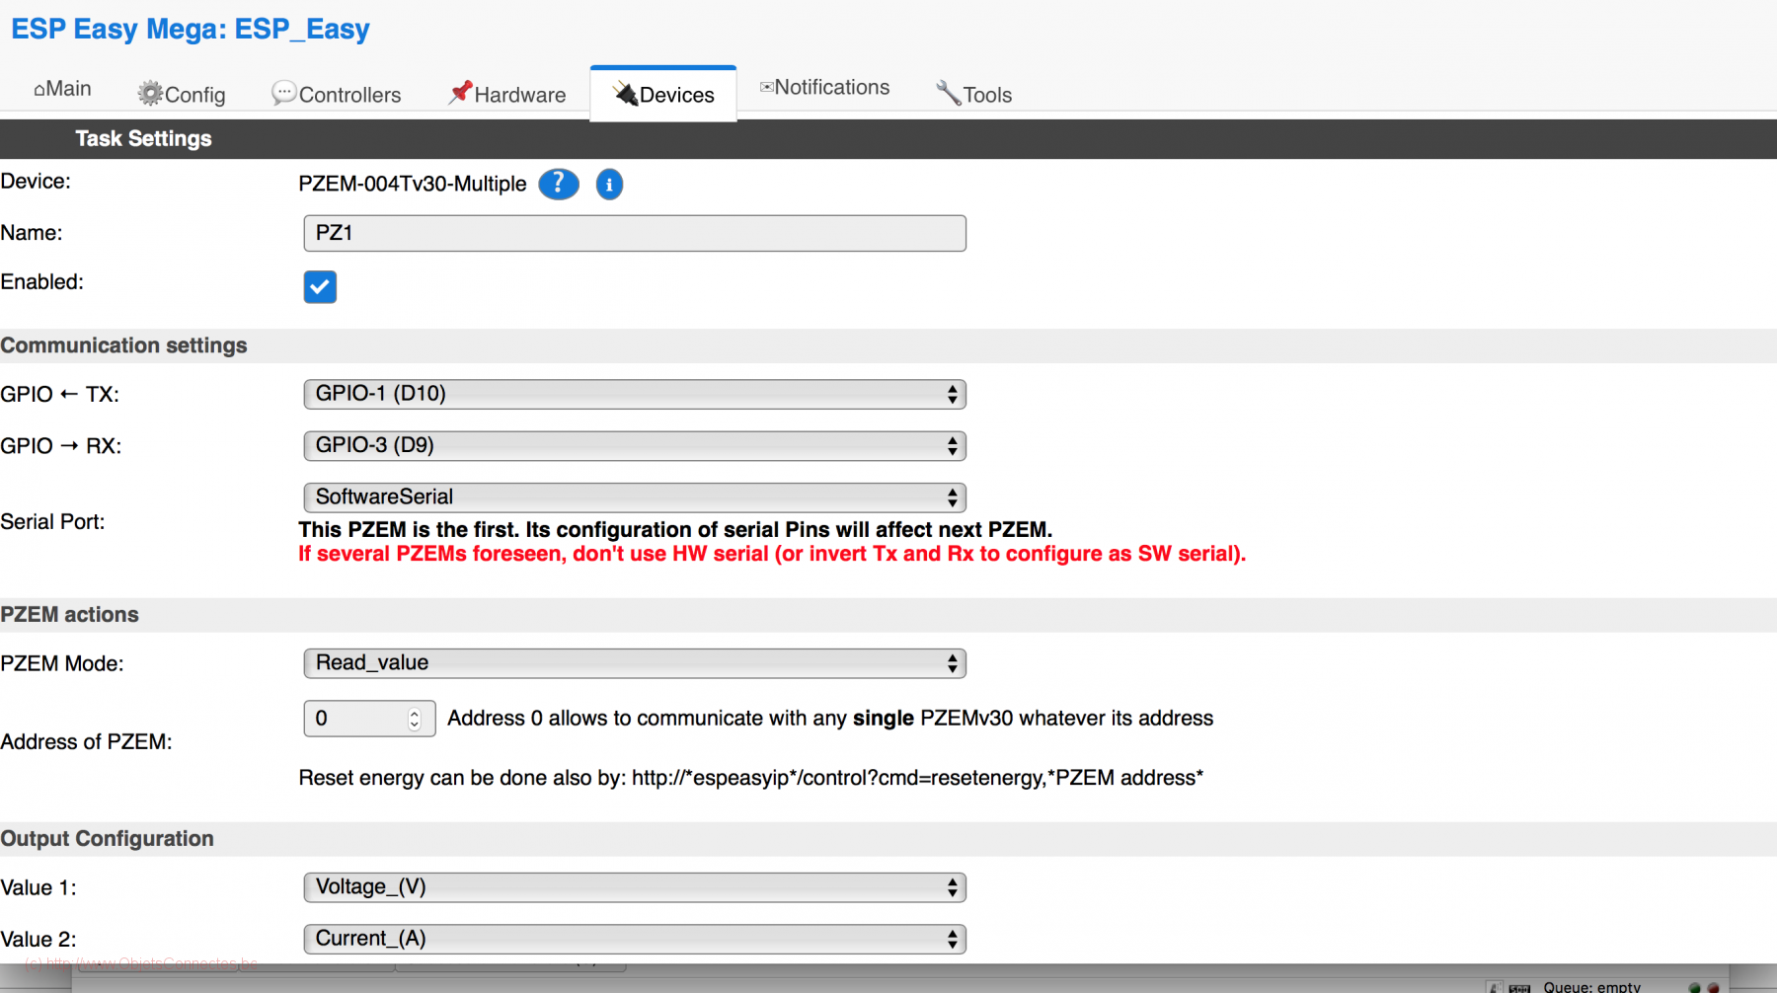Click the Name field containing PZ1

pos(635,233)
